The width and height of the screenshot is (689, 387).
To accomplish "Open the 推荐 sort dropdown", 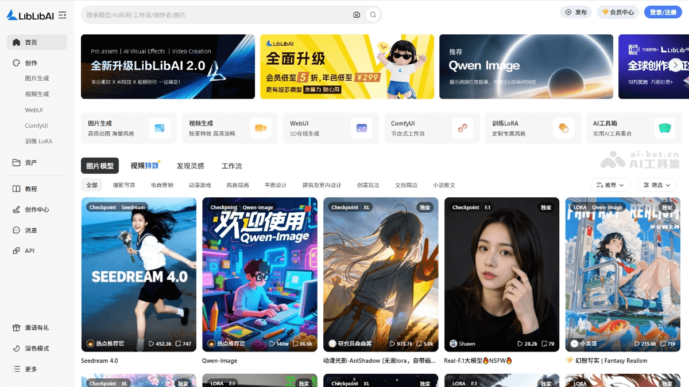I will point(610,185).
